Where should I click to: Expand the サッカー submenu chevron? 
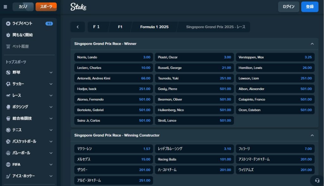click(51, 84)
